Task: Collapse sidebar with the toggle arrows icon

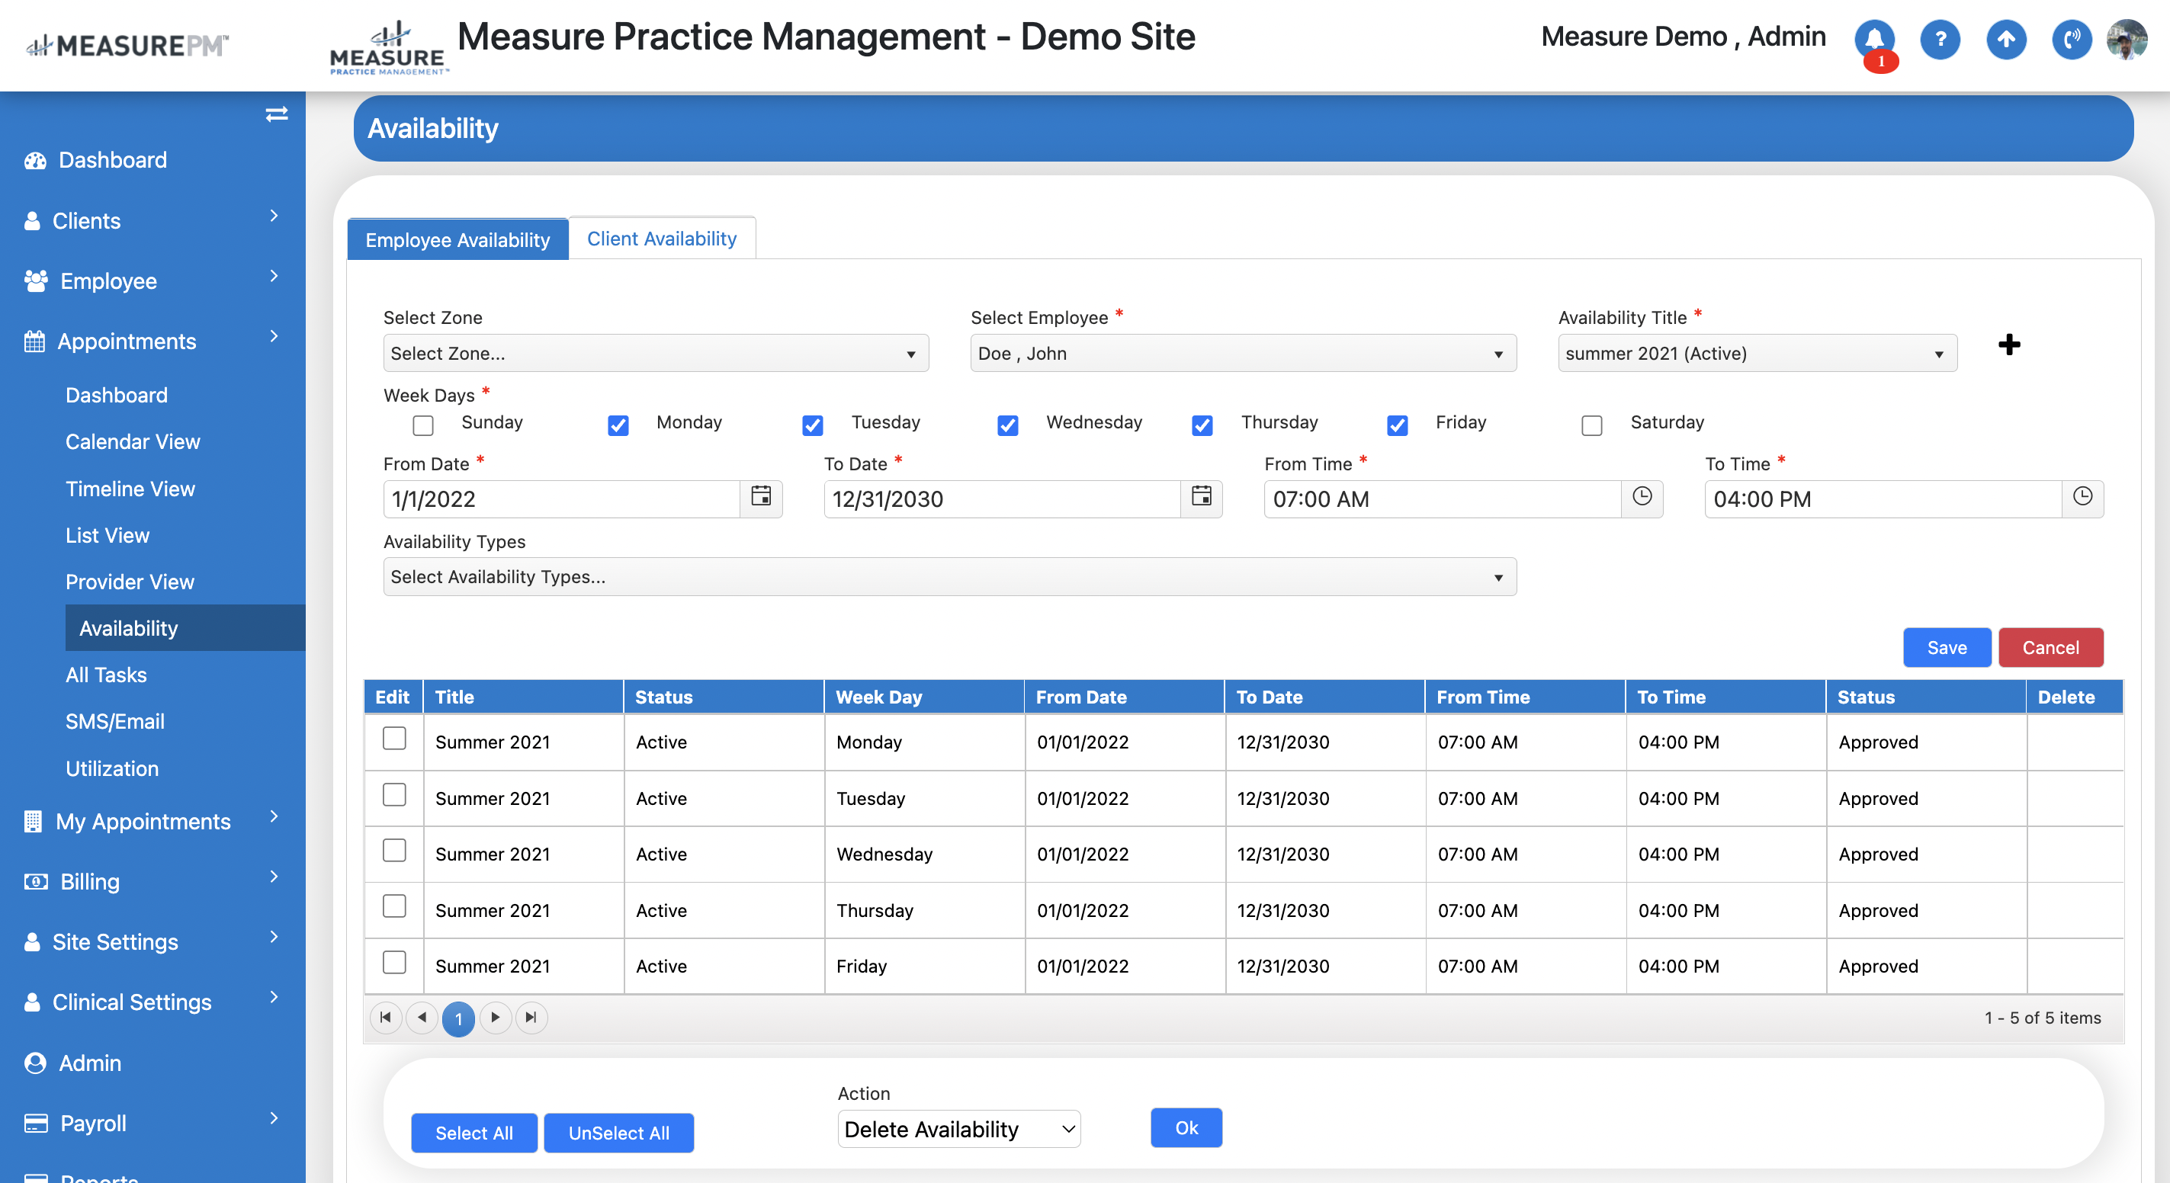Action: (276, 114)
